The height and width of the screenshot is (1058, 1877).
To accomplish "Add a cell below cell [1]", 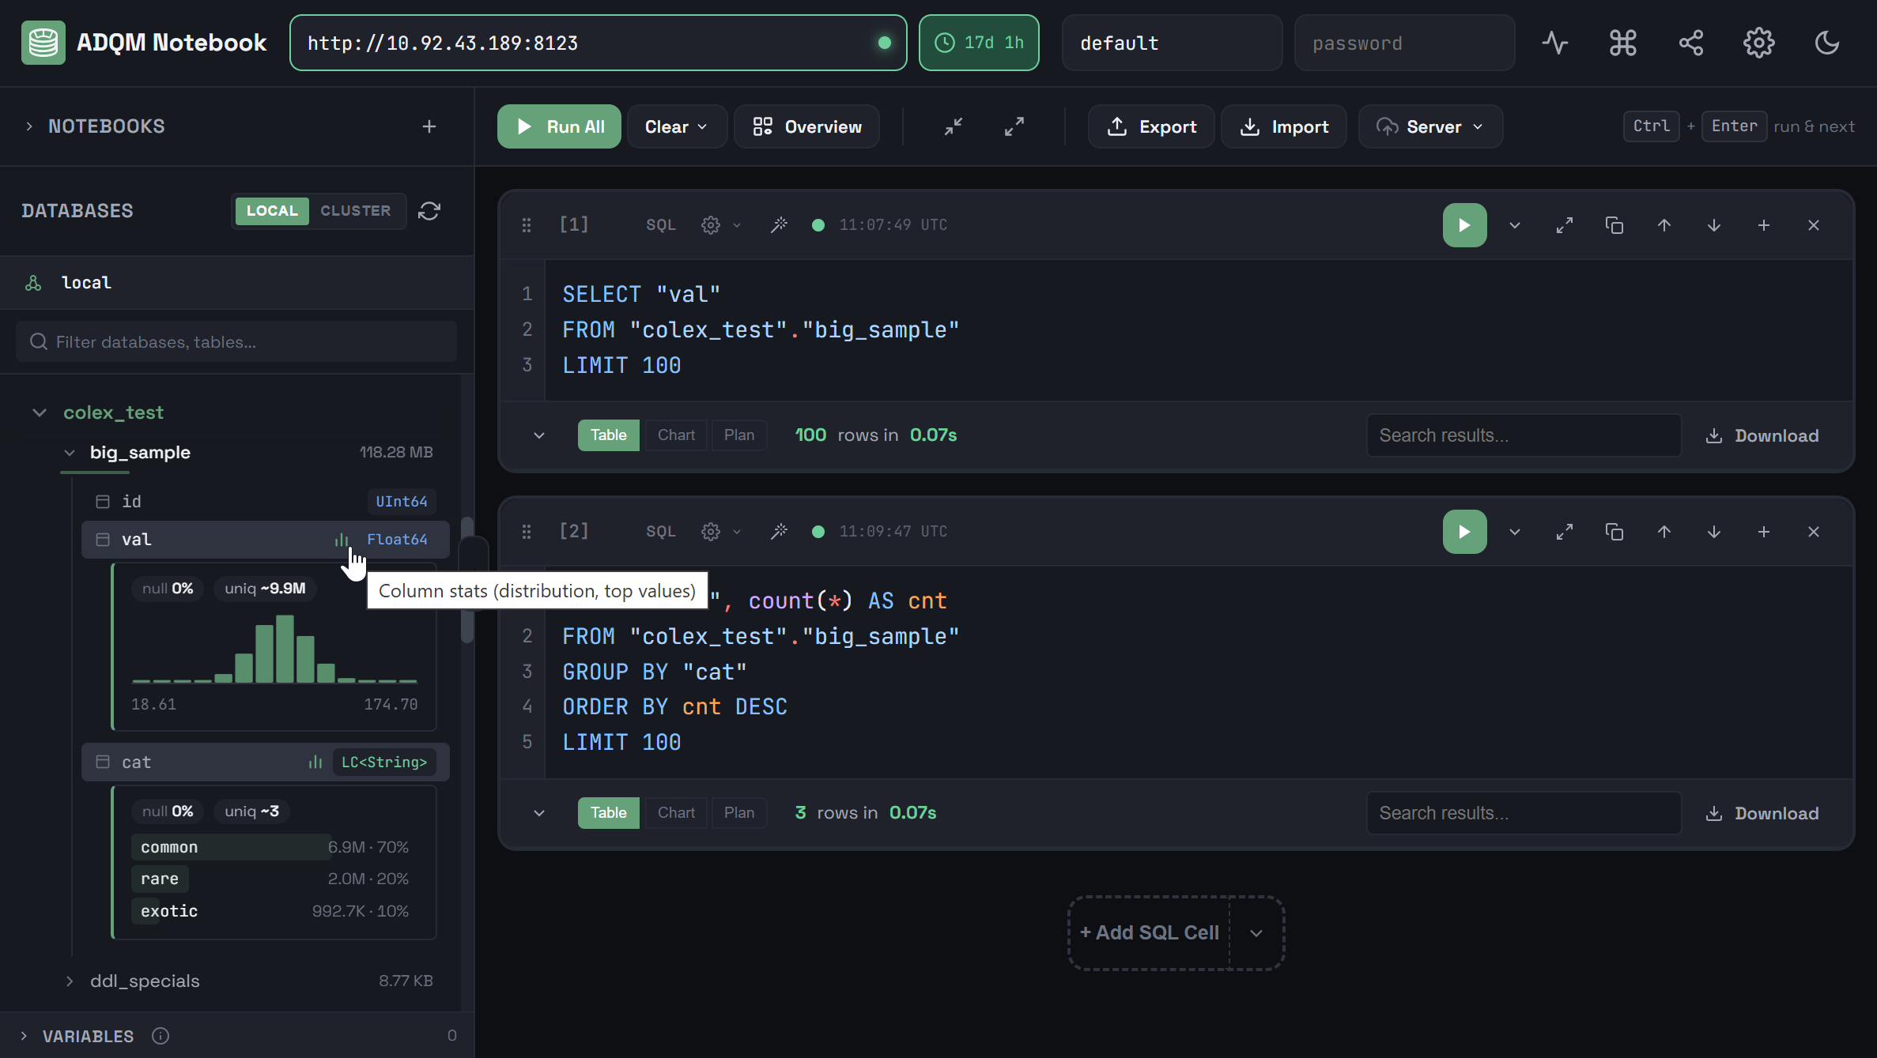I will coord(1763,225).
